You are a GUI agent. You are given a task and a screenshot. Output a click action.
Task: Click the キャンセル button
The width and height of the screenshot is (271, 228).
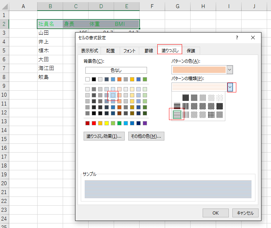pyautogui.click(x=245, y=213)
